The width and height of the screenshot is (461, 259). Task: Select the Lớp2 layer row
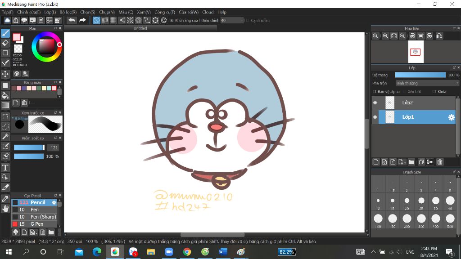click(414, 103)
